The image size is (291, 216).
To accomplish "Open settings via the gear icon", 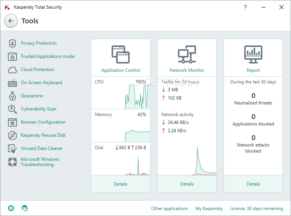I will click(x=11, y=208).
